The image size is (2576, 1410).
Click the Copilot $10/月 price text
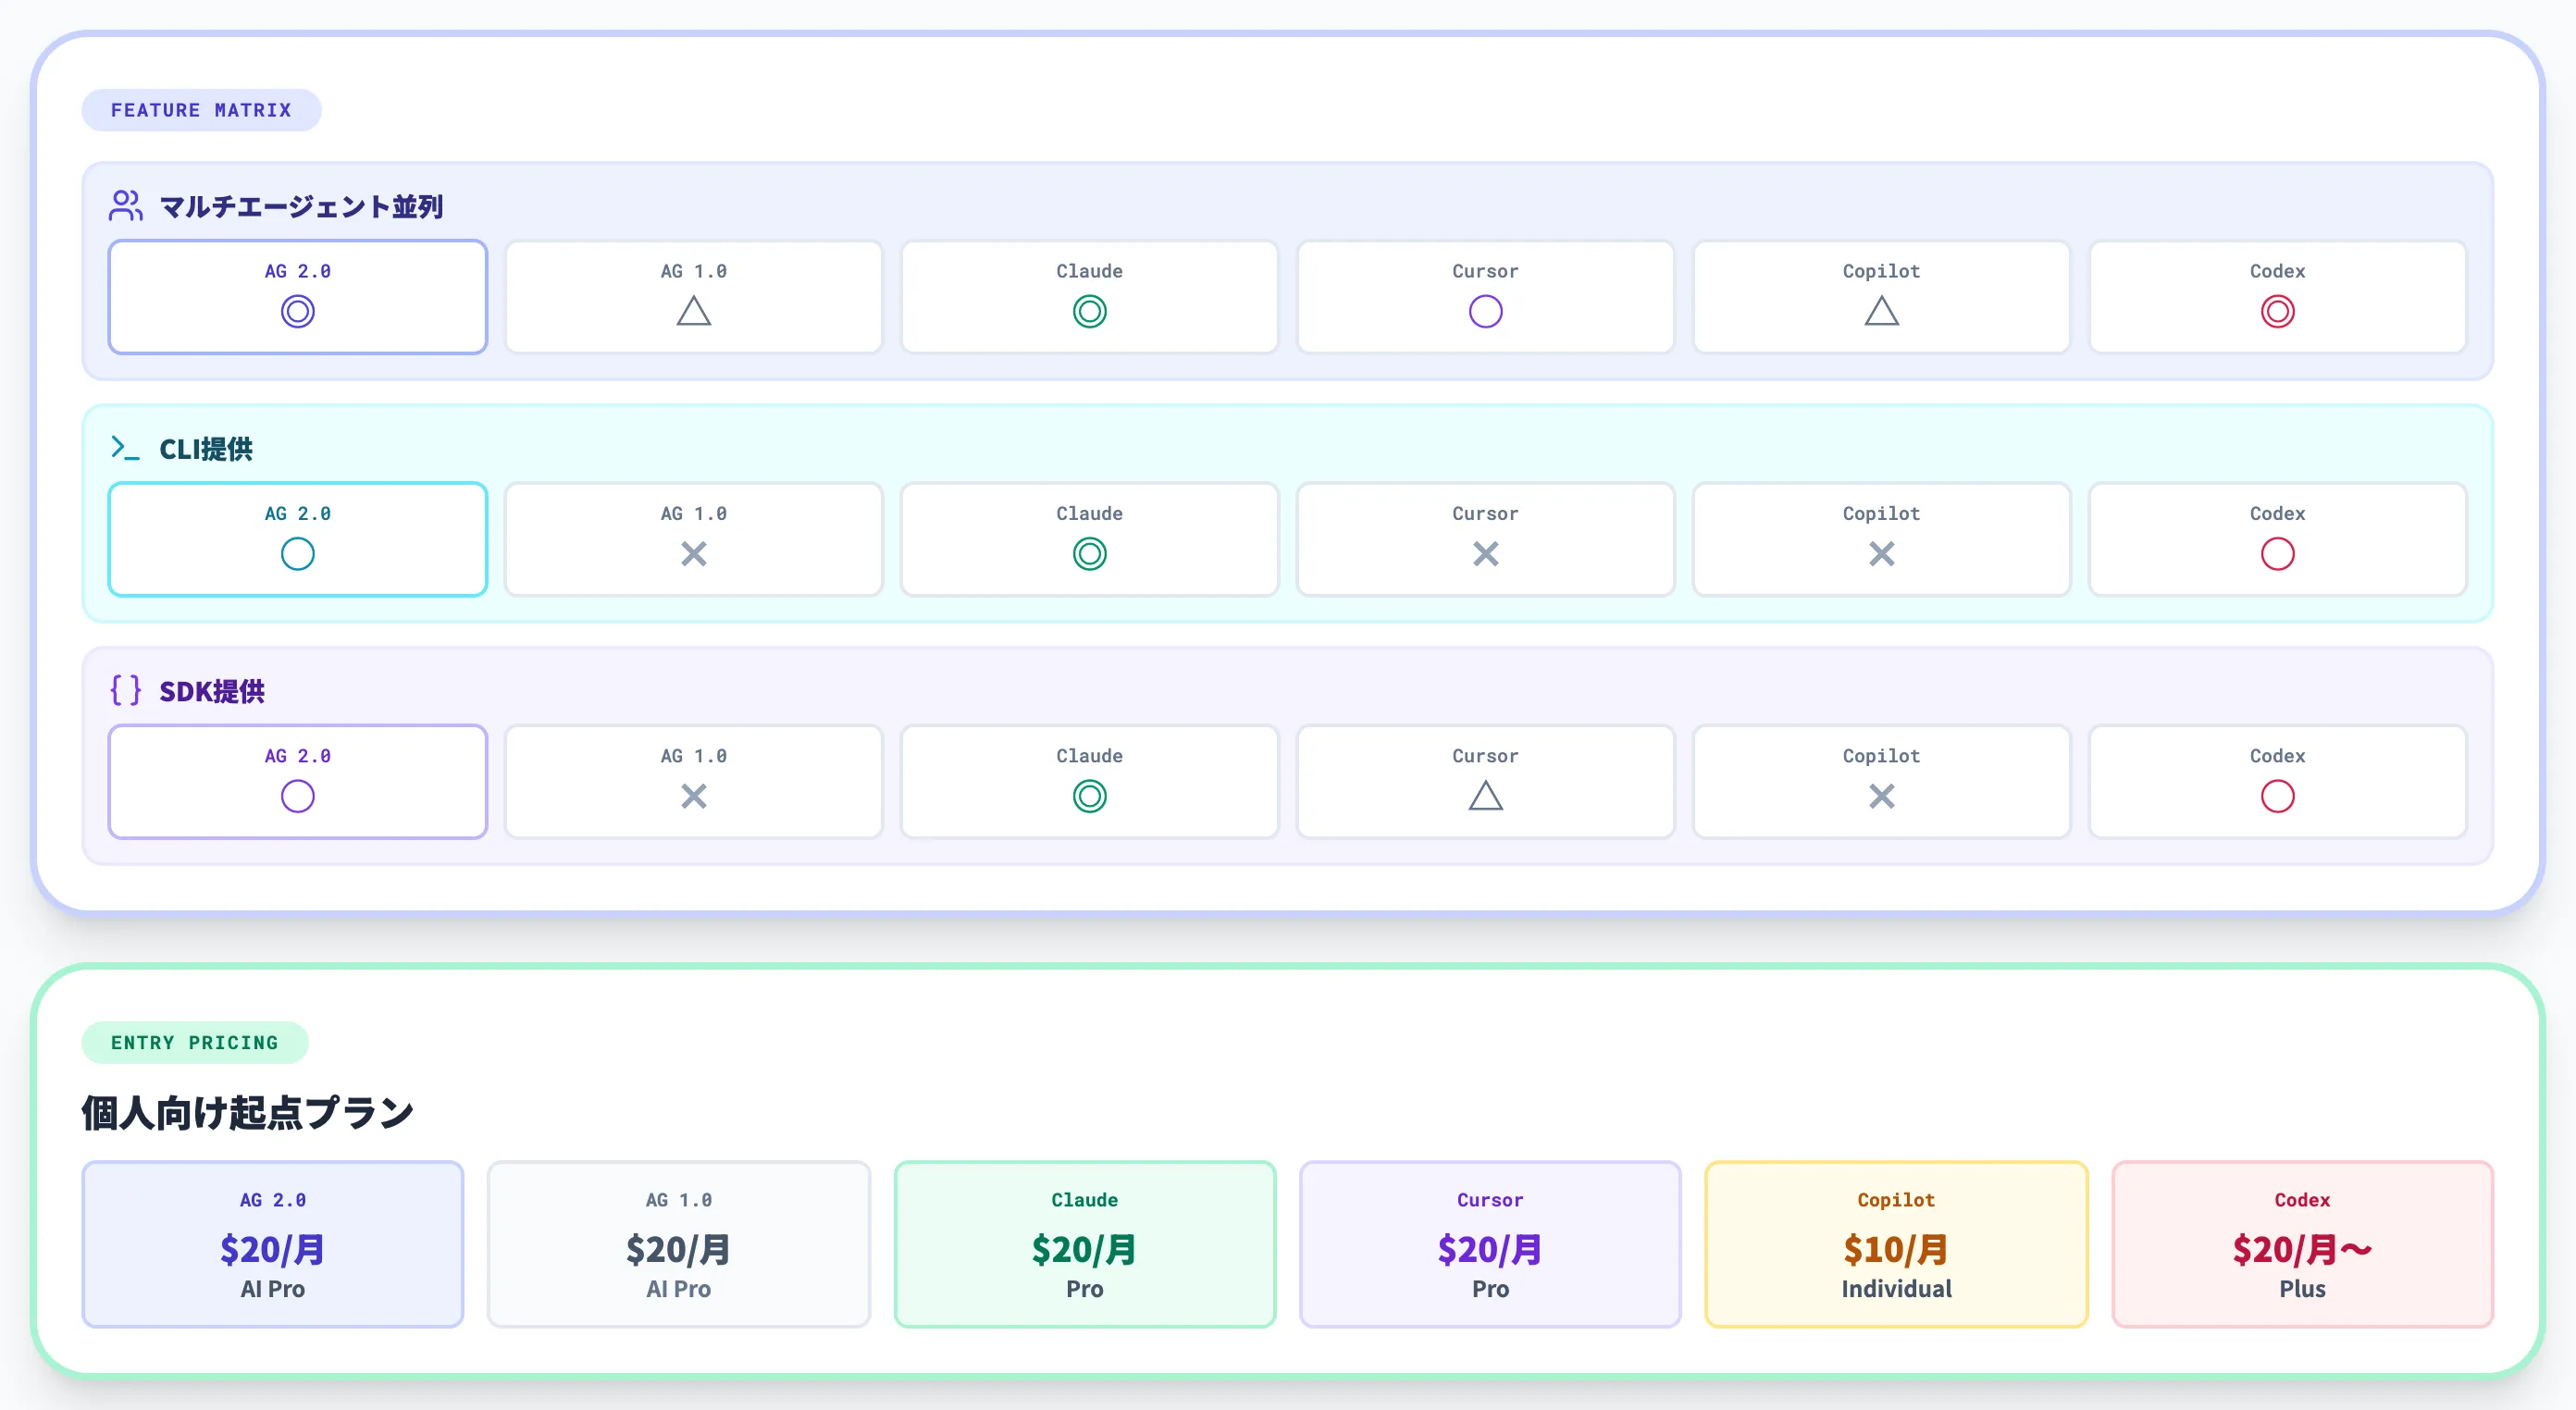tap(1897, 1249)
